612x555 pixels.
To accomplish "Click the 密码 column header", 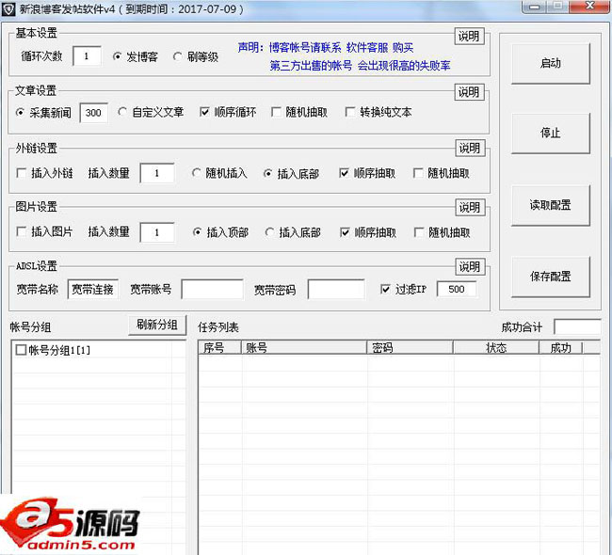I will 411,347.
